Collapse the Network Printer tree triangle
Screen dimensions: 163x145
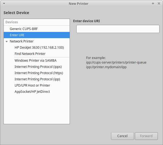[x=6, y=41]
